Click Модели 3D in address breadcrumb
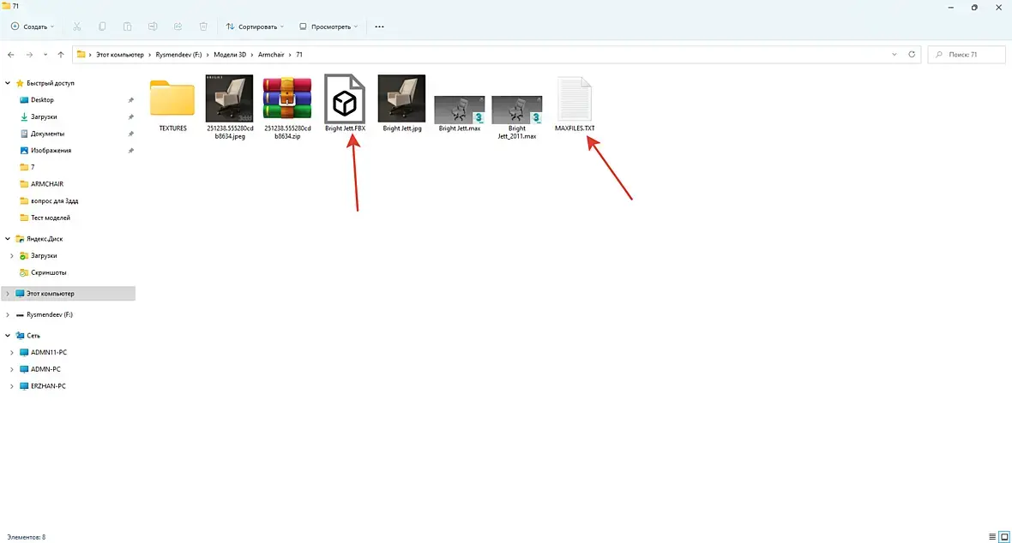 (230, 55)
